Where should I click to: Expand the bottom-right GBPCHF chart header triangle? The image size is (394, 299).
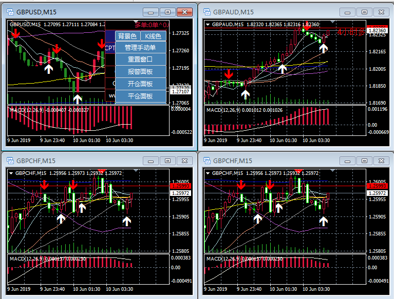[208, 173]
